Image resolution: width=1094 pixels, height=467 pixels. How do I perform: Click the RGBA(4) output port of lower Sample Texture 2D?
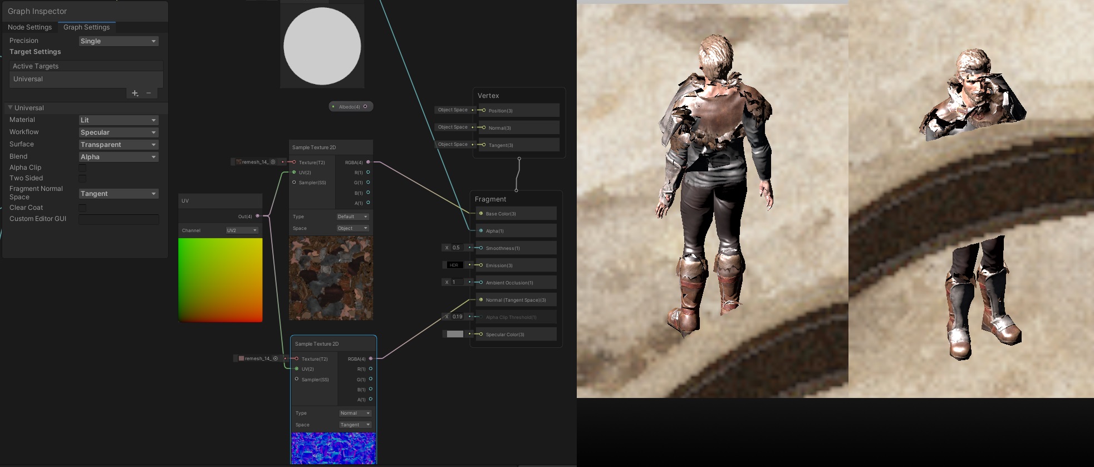pyautogui.click(x=371, y=358)
